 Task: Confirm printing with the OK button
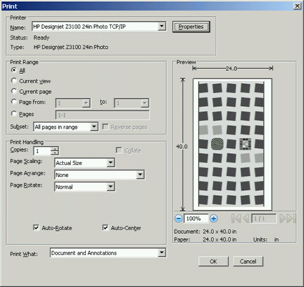tap(213, 261)
